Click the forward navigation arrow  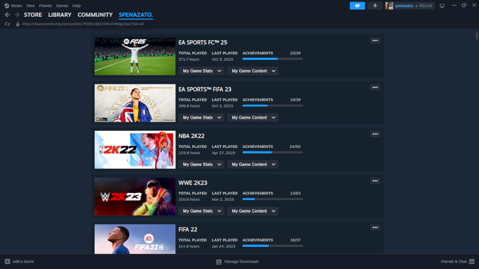pos(17,14)
